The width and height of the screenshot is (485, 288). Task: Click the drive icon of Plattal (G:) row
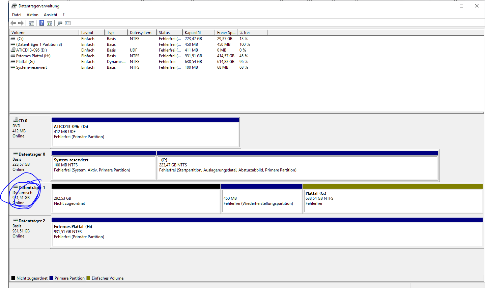13,62
